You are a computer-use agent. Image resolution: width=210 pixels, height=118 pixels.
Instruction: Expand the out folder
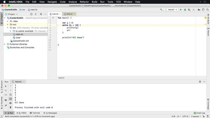8,25
